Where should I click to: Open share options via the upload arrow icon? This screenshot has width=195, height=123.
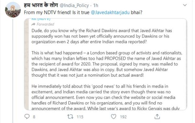pyautogui.click(x=157, y=117)
